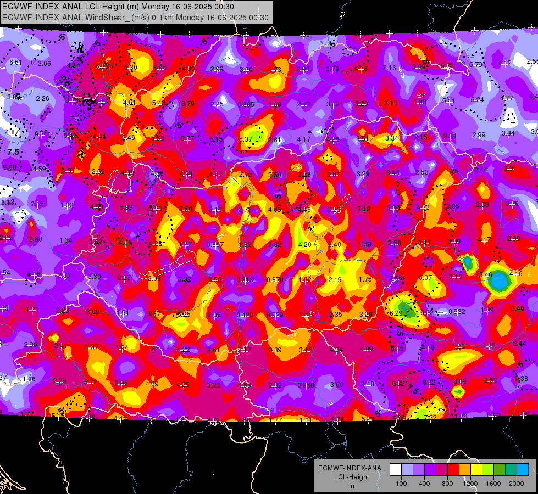The width and height of the screenshot is (538, 494).
Task: Click the legend tick label 100
Action: pos(401,484)
